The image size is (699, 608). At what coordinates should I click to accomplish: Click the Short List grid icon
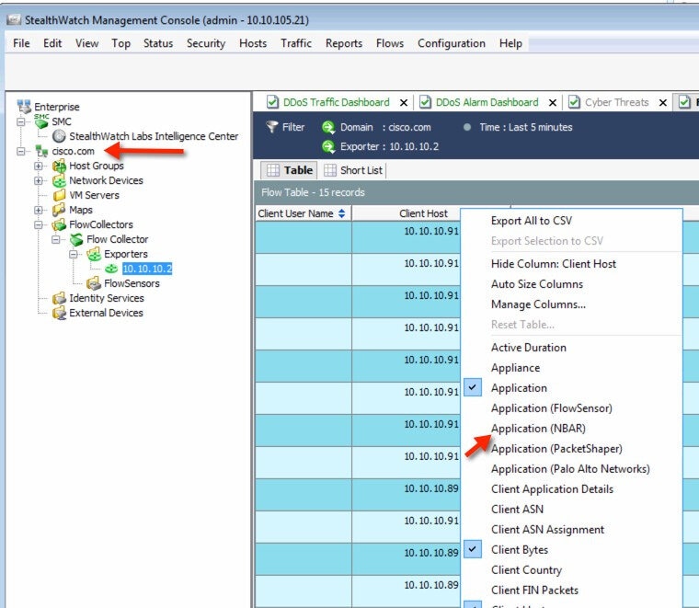click(330, 170)
